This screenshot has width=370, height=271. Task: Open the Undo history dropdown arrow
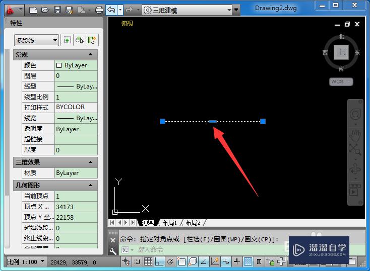120,10
